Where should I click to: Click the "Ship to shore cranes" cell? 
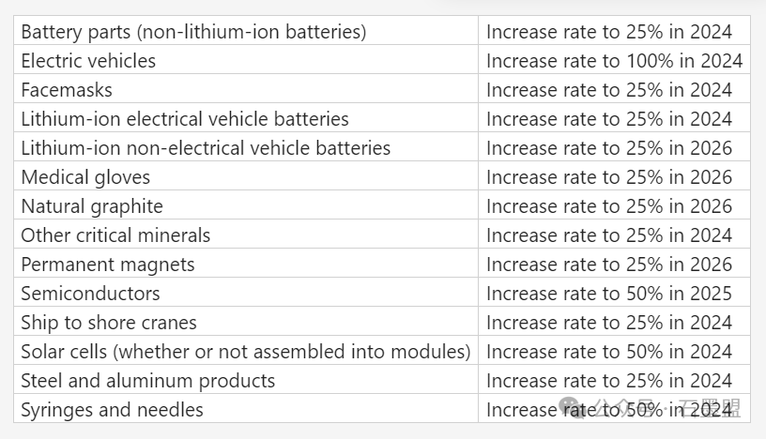pos(109,323)
